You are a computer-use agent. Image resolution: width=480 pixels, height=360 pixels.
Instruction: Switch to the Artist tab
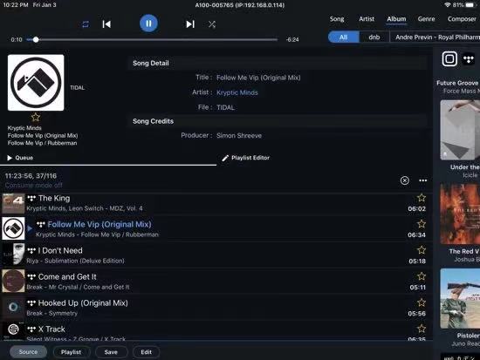(367, 19)
